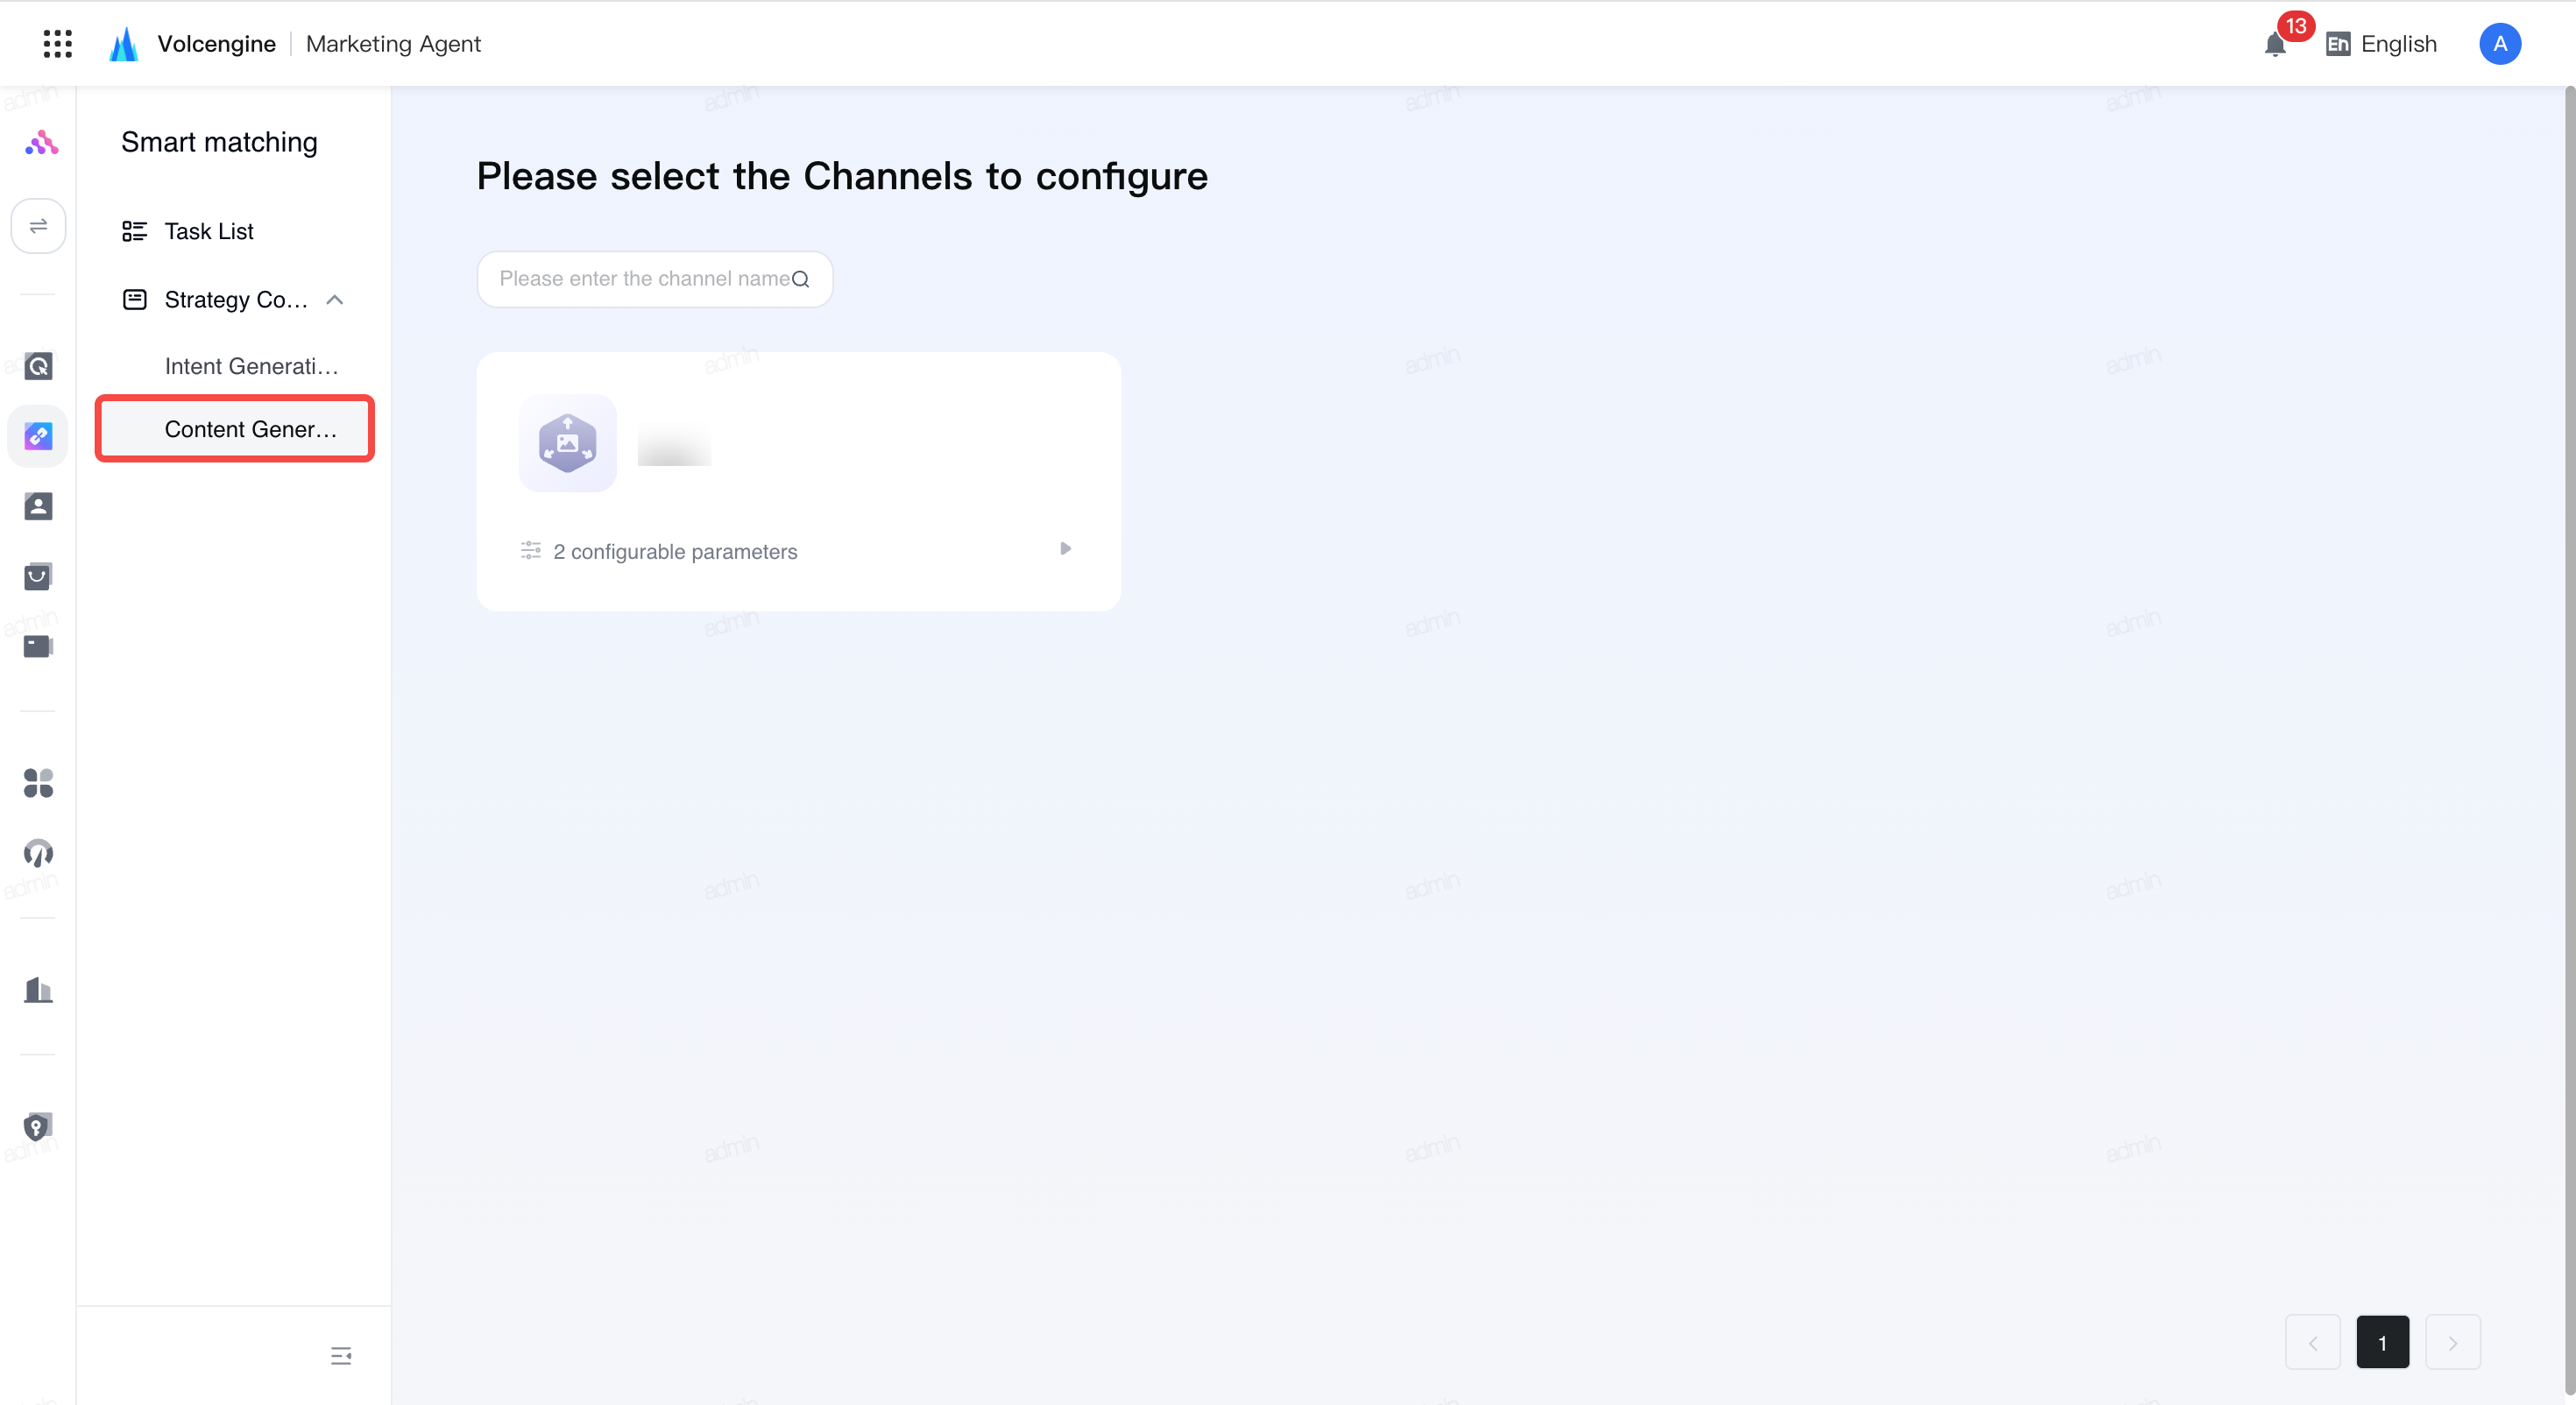Open the notifications bell with 13 badge
Viewport: 2576px width, 1405px height.
point(2275,44)
